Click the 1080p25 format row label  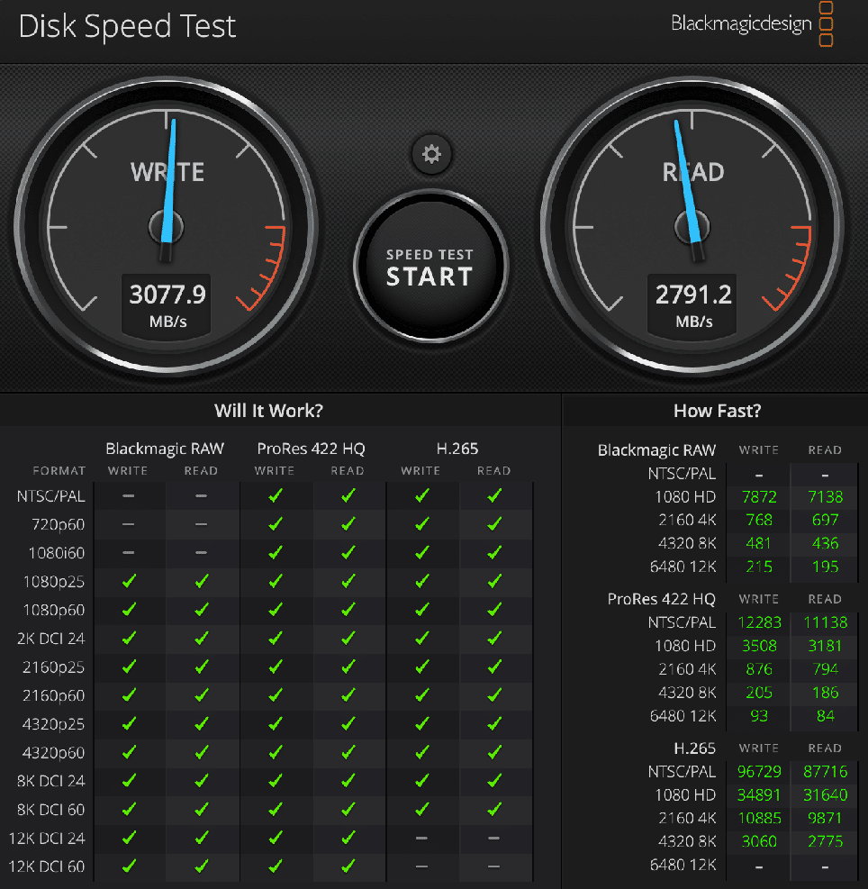tap(54, 582)
